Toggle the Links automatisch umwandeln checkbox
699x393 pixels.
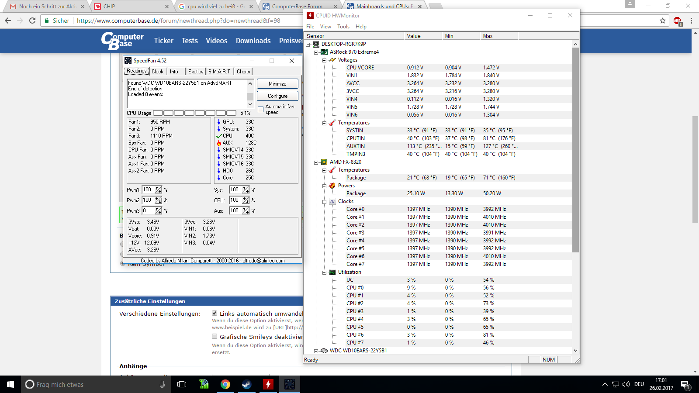[x=215, y=313]
